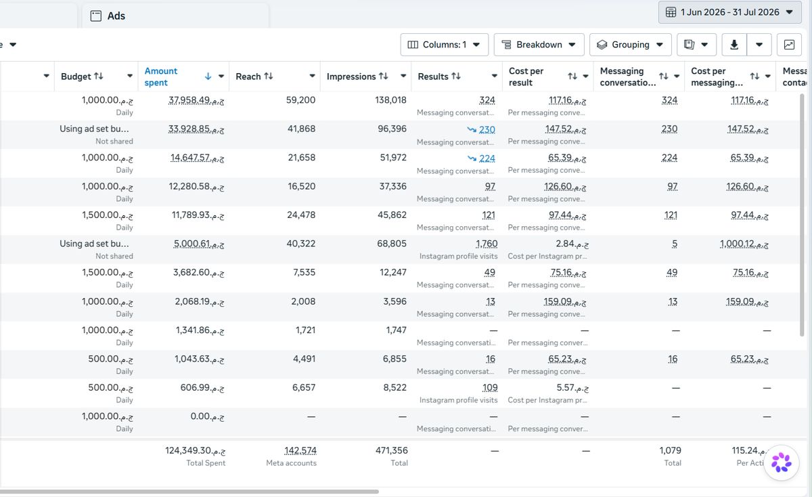812x497 pixels.
Task: Open the reports copy icon dropdown
Action: 697,45
